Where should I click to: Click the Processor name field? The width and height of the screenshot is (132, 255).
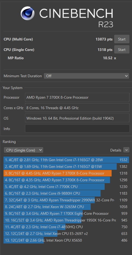click(x=77, y=97)
